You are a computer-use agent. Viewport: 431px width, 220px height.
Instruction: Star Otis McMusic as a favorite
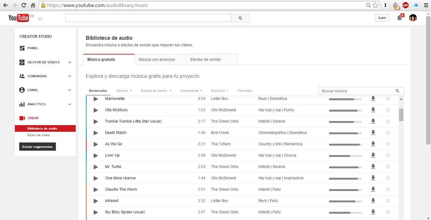click(x=388, y=110)
